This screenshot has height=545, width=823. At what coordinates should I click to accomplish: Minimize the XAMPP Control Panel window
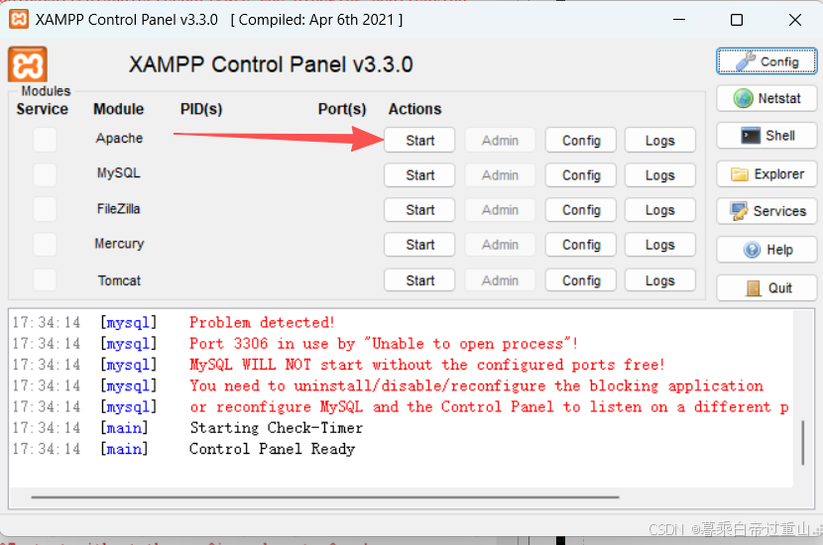click(679, 20)
